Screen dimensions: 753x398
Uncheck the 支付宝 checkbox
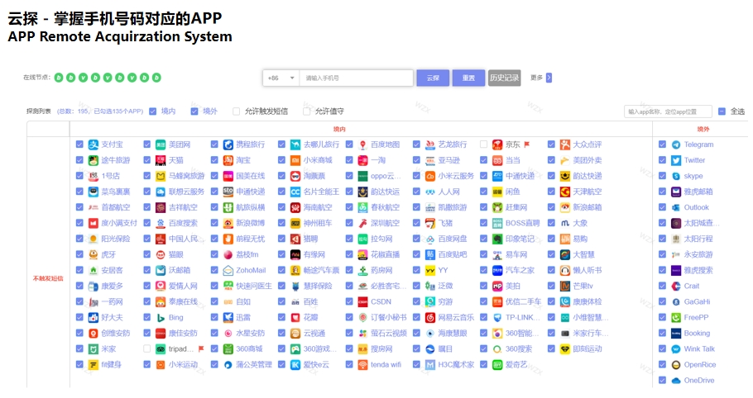tap(79, 145)
